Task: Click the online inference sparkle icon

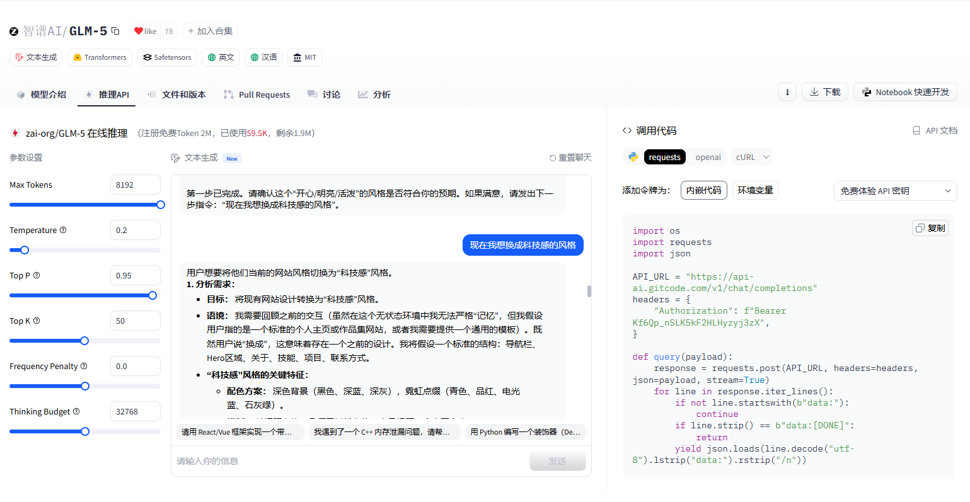Action: click(15, 133)
